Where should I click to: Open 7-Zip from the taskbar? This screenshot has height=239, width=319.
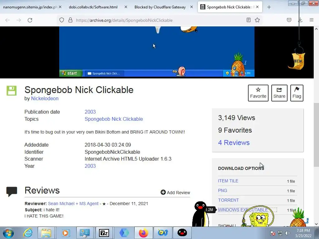tap(104, 233)
